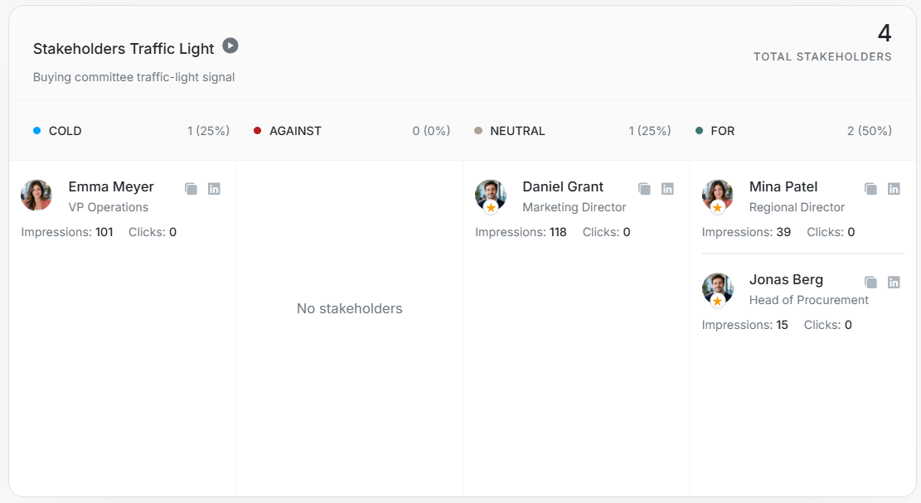Click Daniel Grant's starred avatar

[491, 196]
